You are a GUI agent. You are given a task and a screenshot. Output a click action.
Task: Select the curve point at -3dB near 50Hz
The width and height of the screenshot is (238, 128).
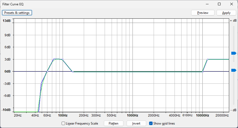point(42,83)
